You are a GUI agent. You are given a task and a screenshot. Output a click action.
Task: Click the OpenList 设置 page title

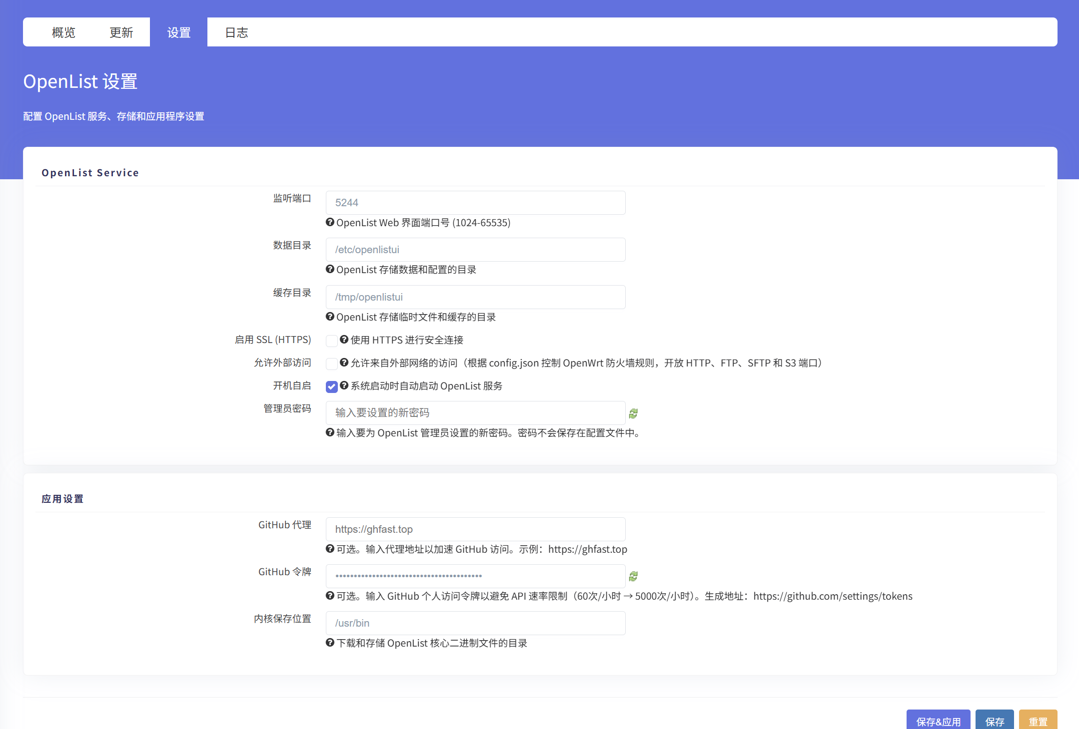(x=80, y=81)
